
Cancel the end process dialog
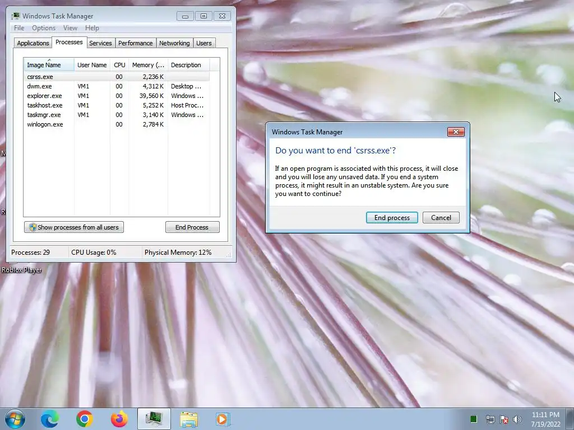coord(441,218)
